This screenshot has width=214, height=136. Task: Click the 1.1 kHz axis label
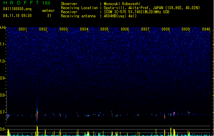(3, 44)
